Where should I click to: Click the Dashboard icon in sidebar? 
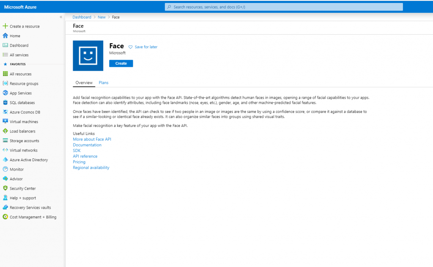tap(5, 45)
